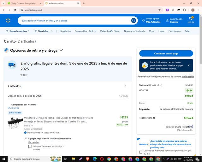Click the page vertical scrollbar

pos(201,40)
